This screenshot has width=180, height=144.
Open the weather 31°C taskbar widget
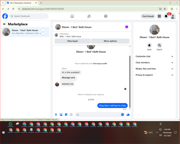[148, 132]
